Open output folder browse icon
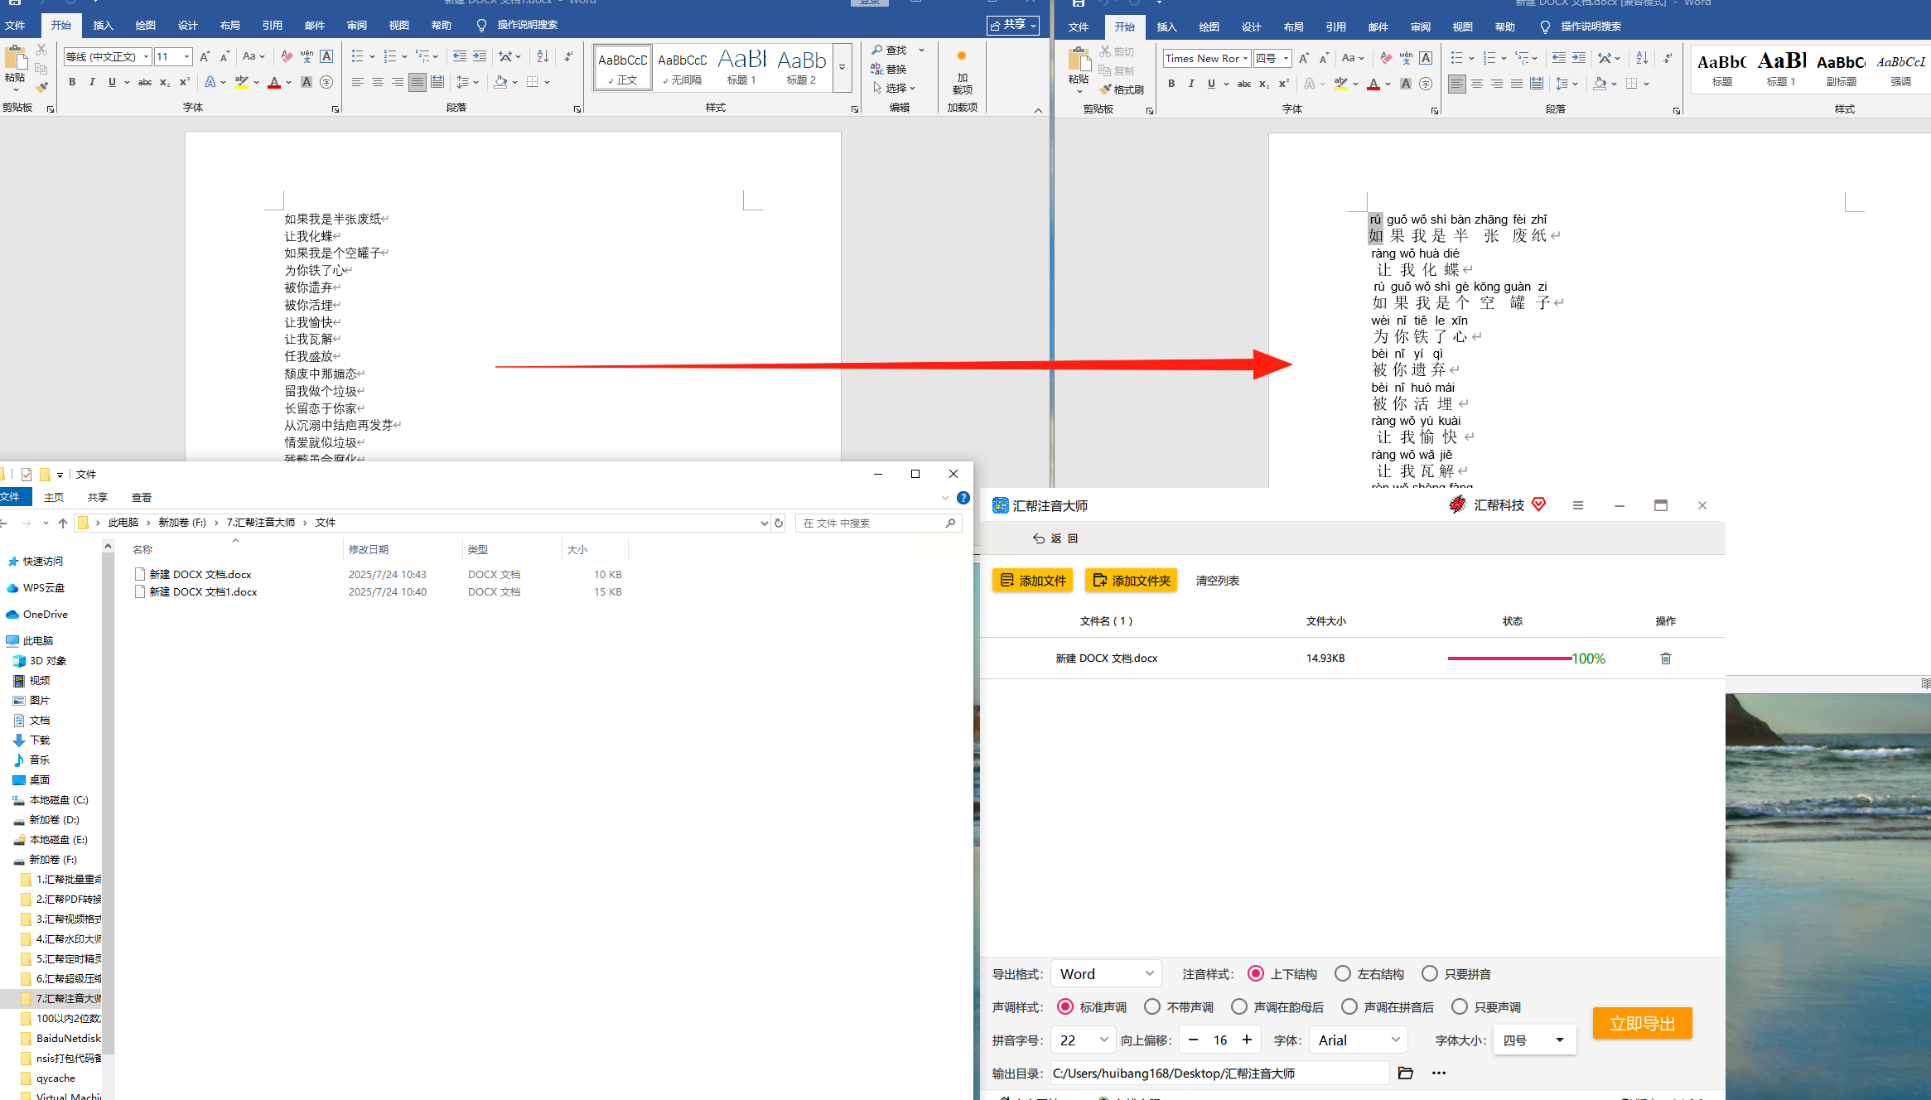 (x=1405, y=1073)
